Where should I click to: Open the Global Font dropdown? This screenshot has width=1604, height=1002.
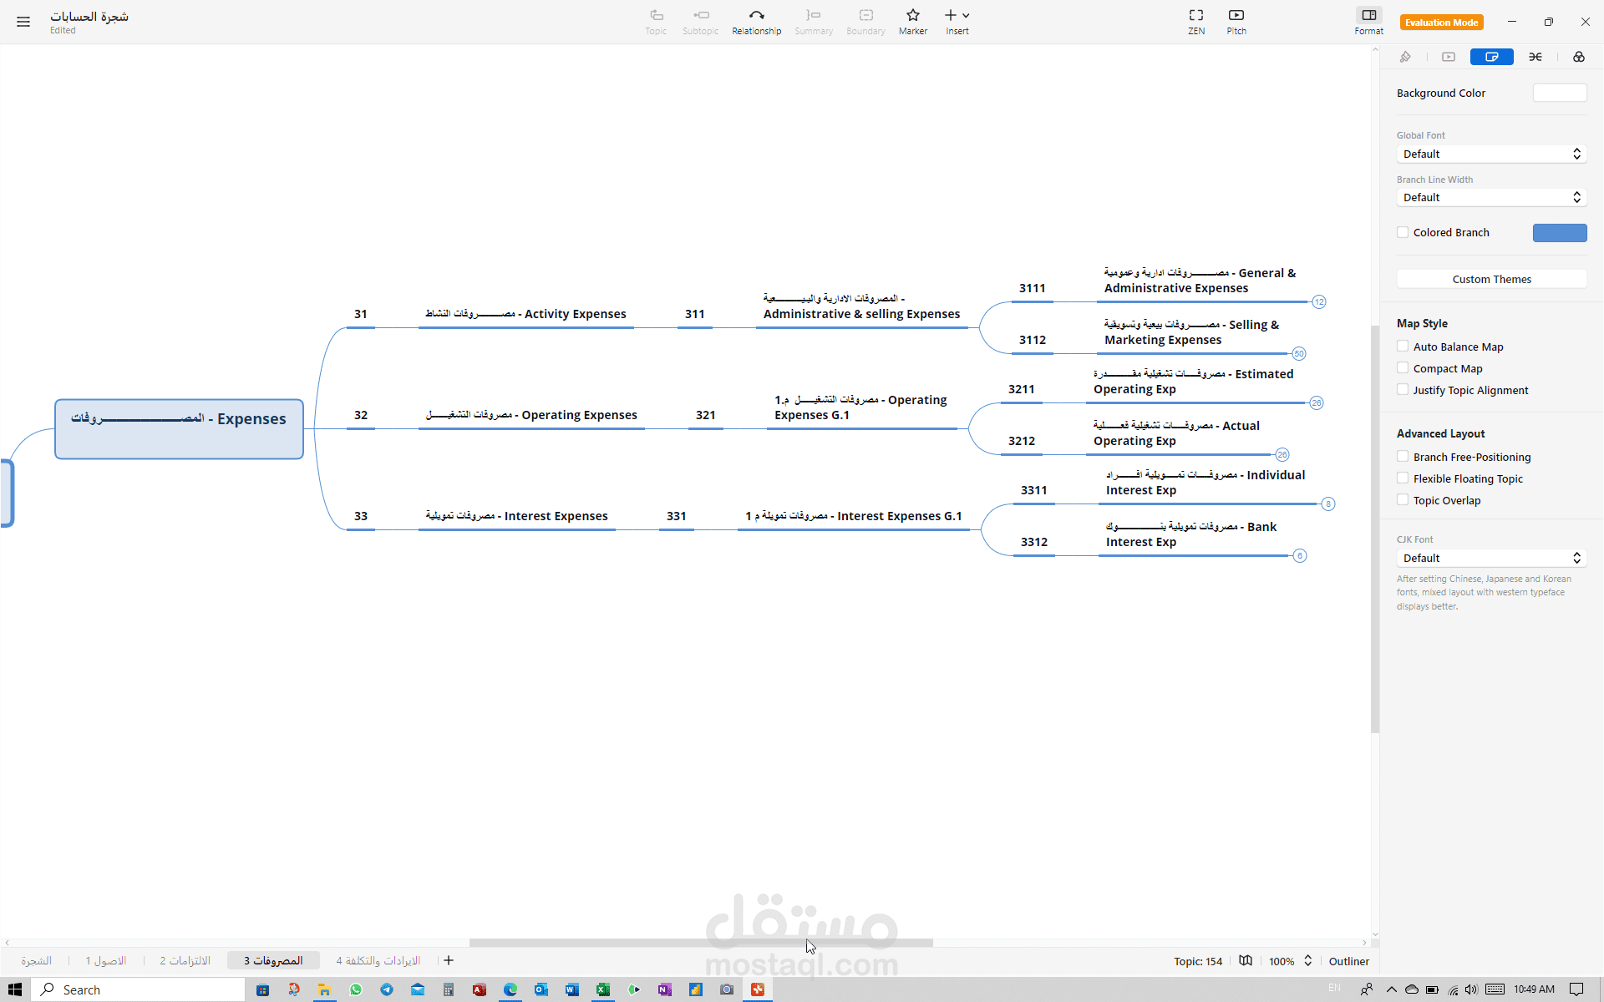coord(1491,154)
